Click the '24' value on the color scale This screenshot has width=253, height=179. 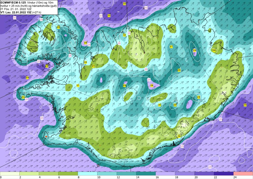click(235, 177)
